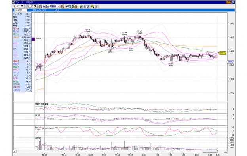Click the yellow key lock icon
Viewport: 247px width, 156px height.
[93, 6]
